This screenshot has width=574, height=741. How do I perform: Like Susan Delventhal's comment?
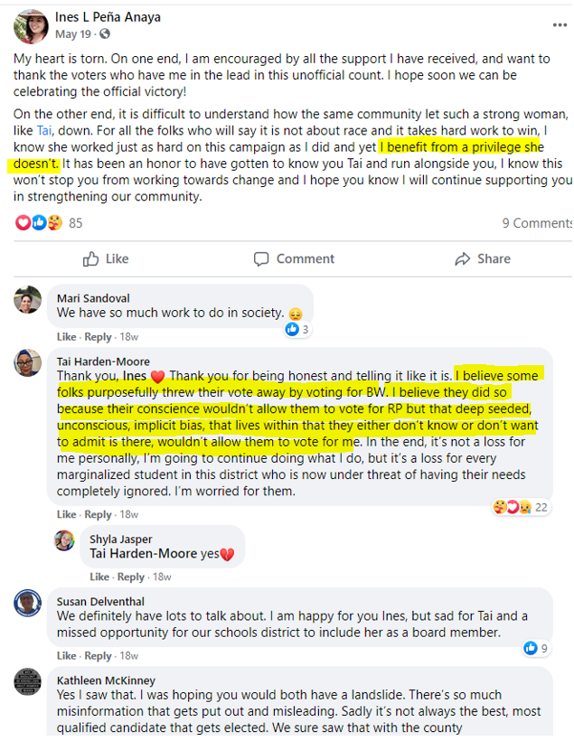[66, 656]
